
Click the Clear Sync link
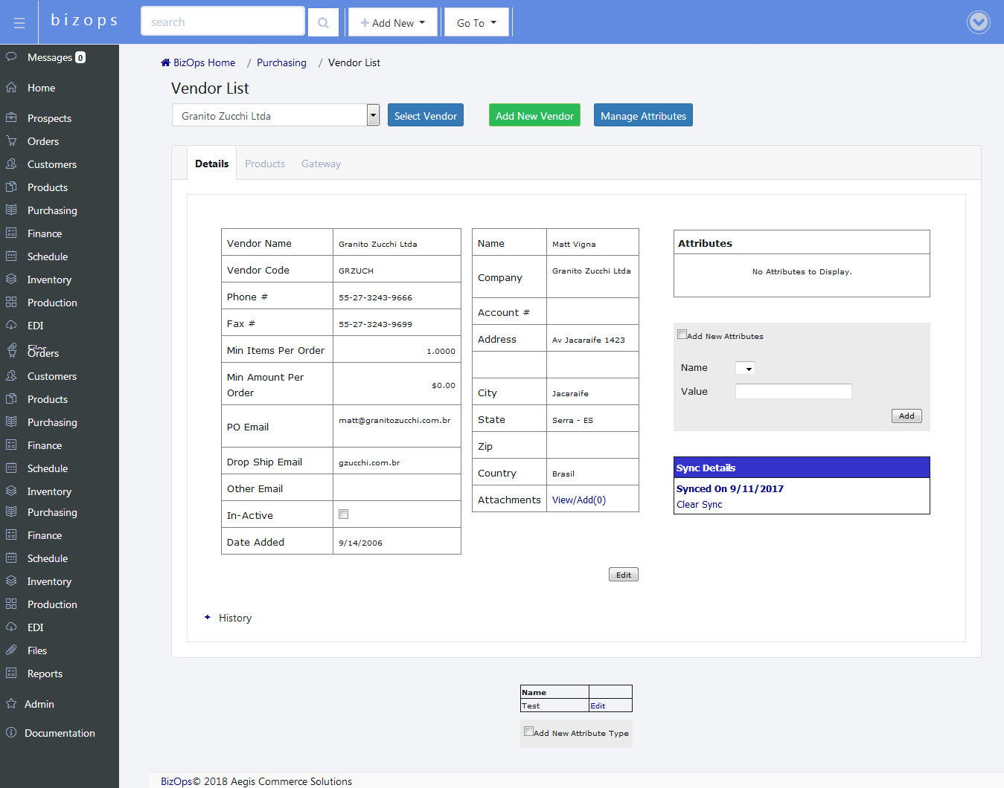[699, 504]
